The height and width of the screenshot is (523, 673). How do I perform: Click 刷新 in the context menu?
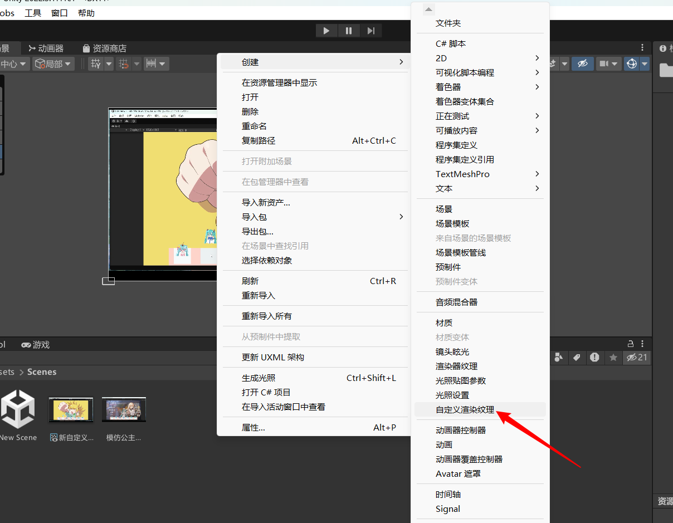[x=315, y=281]
